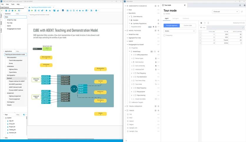Click the folder icon beside Model Steps
246x142 pixels.
pos(155,51)
